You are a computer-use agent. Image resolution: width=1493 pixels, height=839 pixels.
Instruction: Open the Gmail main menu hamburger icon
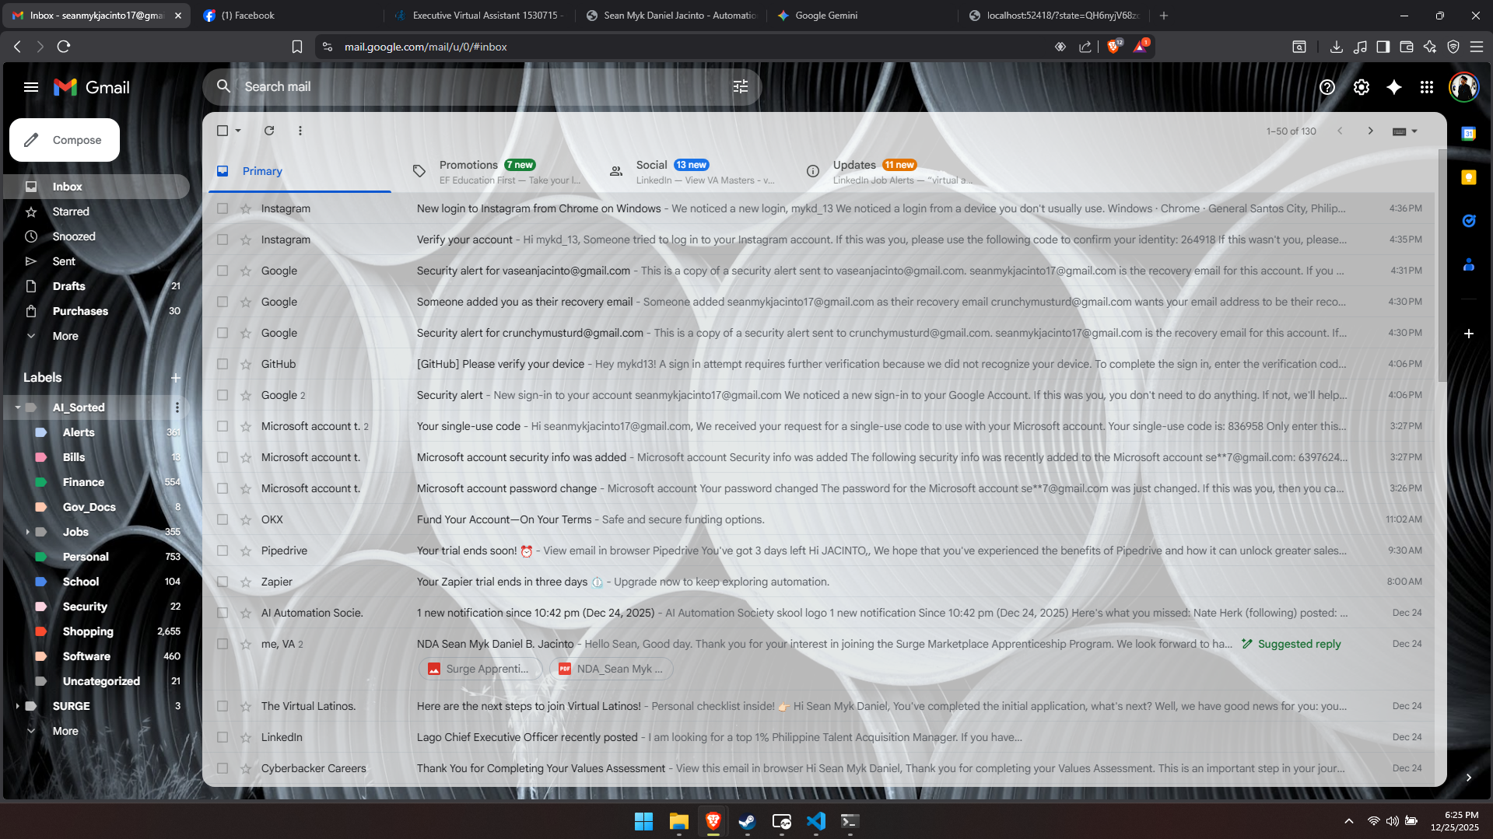pyautogui.click(x=31, y=87)
